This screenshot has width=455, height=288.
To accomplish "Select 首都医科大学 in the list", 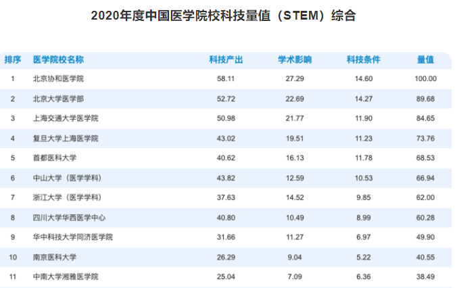I will click(55, 158).
